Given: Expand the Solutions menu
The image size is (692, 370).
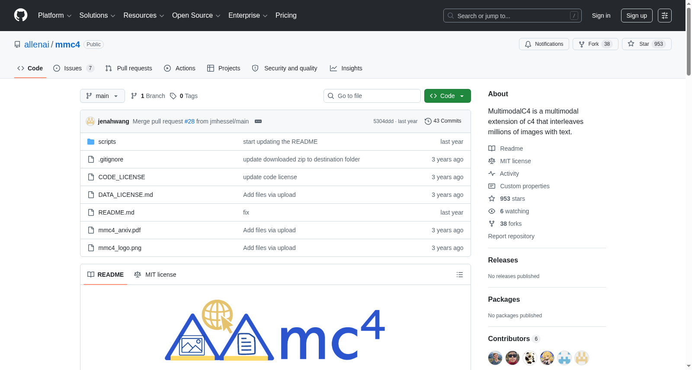Looking at the screenshot, I should pos(97,16).
